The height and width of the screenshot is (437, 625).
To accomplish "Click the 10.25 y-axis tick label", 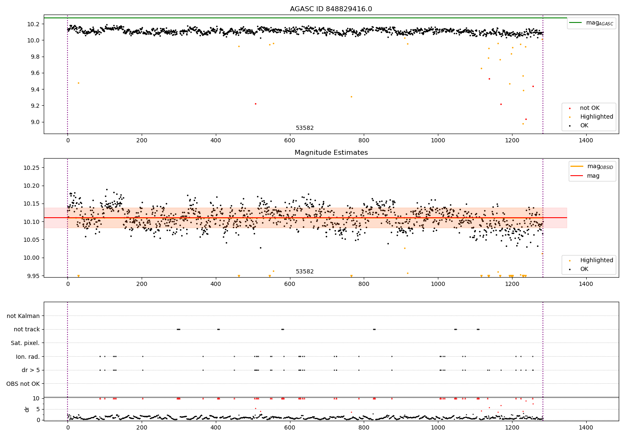I will tap(32, 168).
